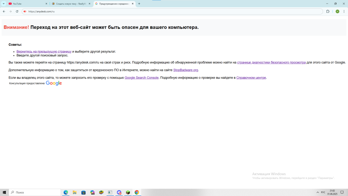The width and height of the screenshot is (348, 196).
Task: Click the Внимание! heading text
Action: [16, 27]
